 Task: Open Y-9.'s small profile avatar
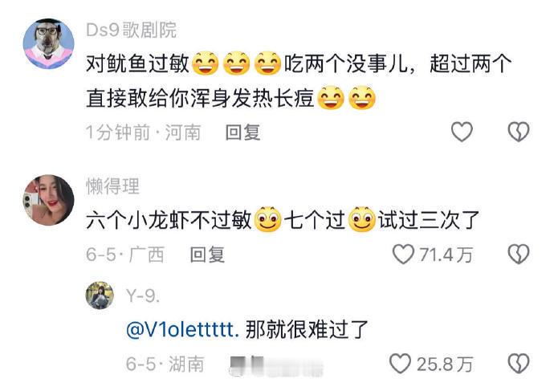pos(100,295)
